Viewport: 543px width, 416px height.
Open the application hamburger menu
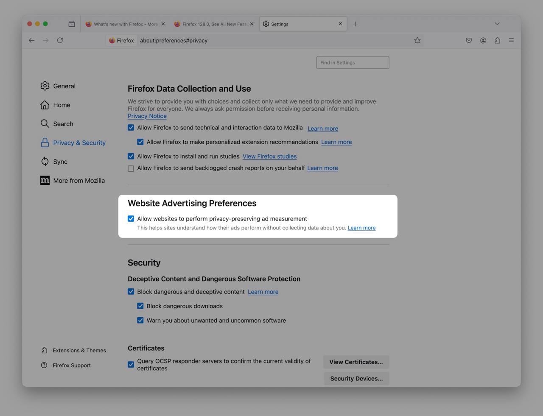click(x=511, y=40)
